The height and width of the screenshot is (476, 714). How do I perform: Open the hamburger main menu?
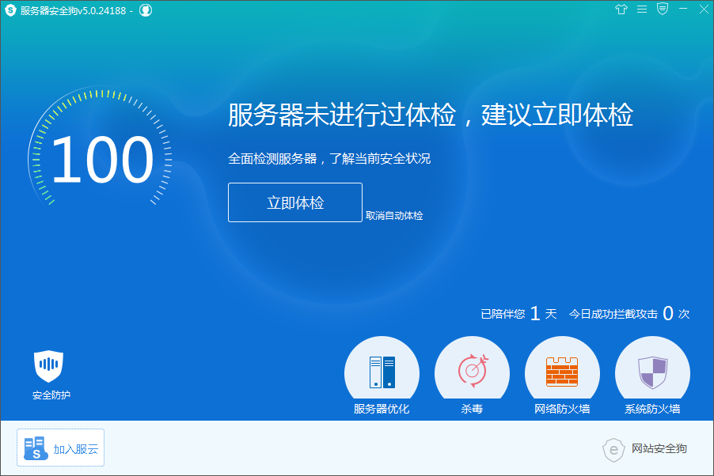click(x=641, y=9)
